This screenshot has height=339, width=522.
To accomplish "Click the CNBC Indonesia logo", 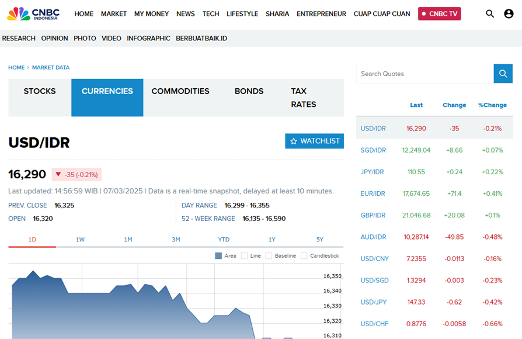I will [33, 13].
